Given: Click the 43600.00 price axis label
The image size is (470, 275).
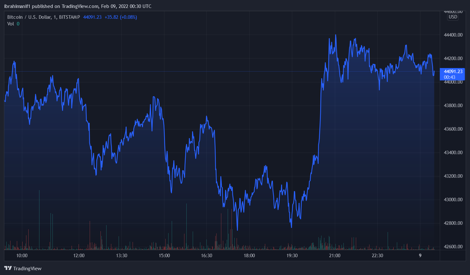Looking at the screenshot, I should pos(453,129).
